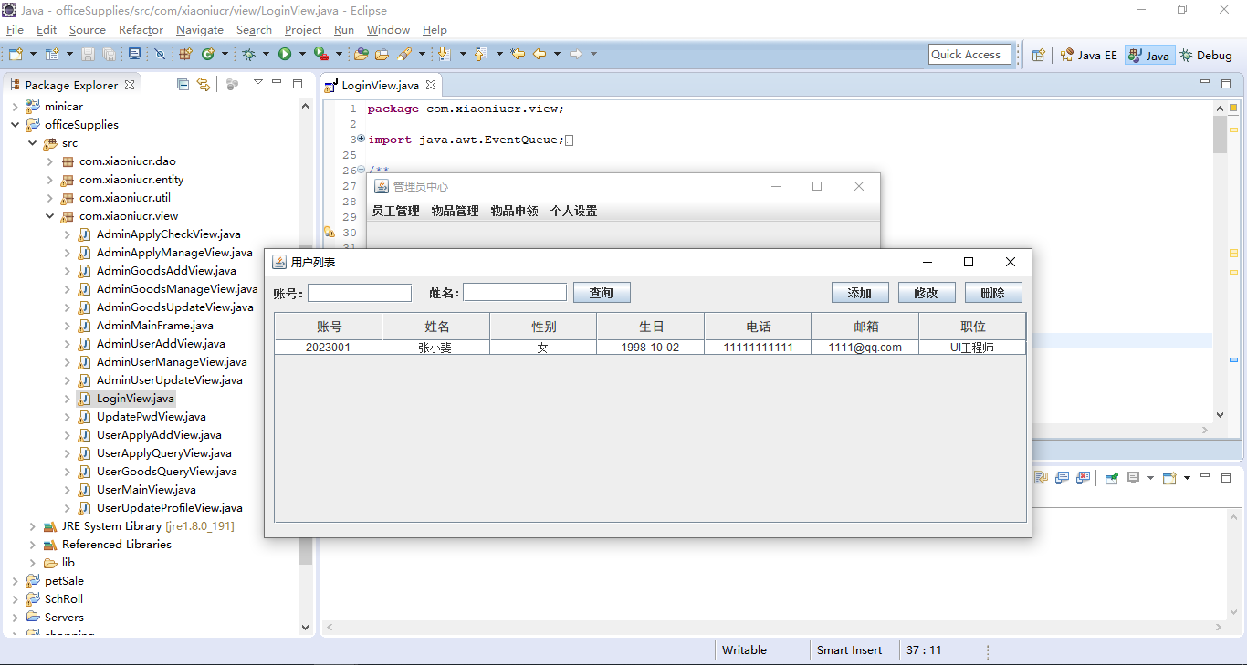Select table cell 2023001

point(328,348)
